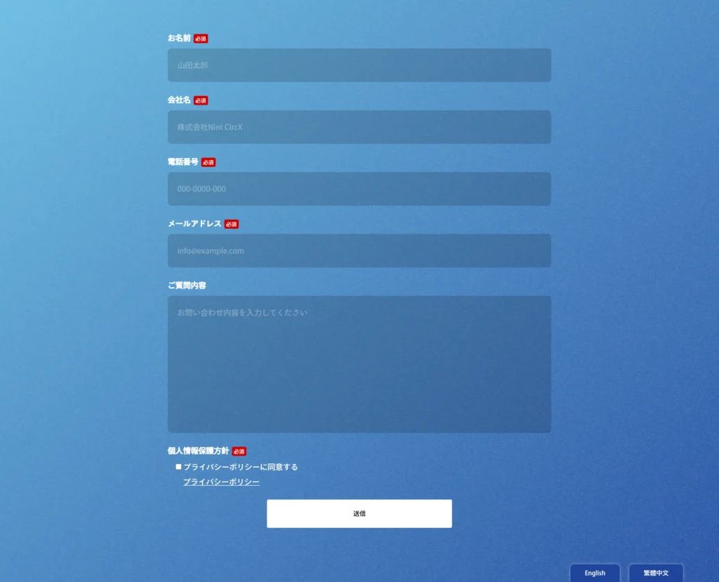The image size is (719, 582).
Task: Switch language to 繁體中文
Action: (x=656, y=573)
